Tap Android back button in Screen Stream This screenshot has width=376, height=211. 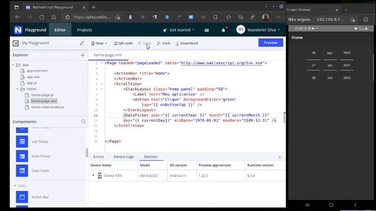[x=355, y=205]
